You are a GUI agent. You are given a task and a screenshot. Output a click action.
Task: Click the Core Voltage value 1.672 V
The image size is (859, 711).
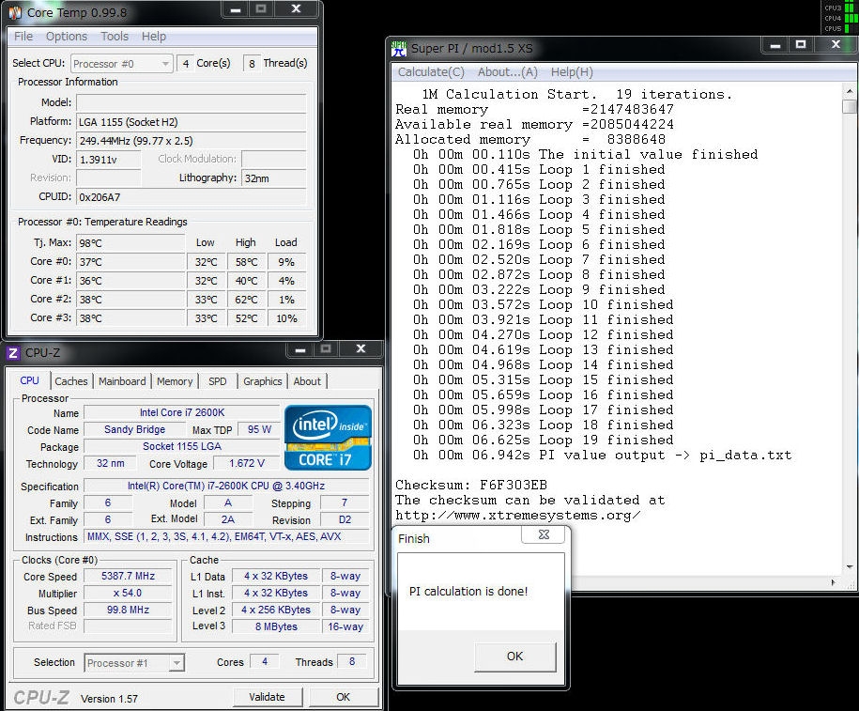(x=247, y=463)
